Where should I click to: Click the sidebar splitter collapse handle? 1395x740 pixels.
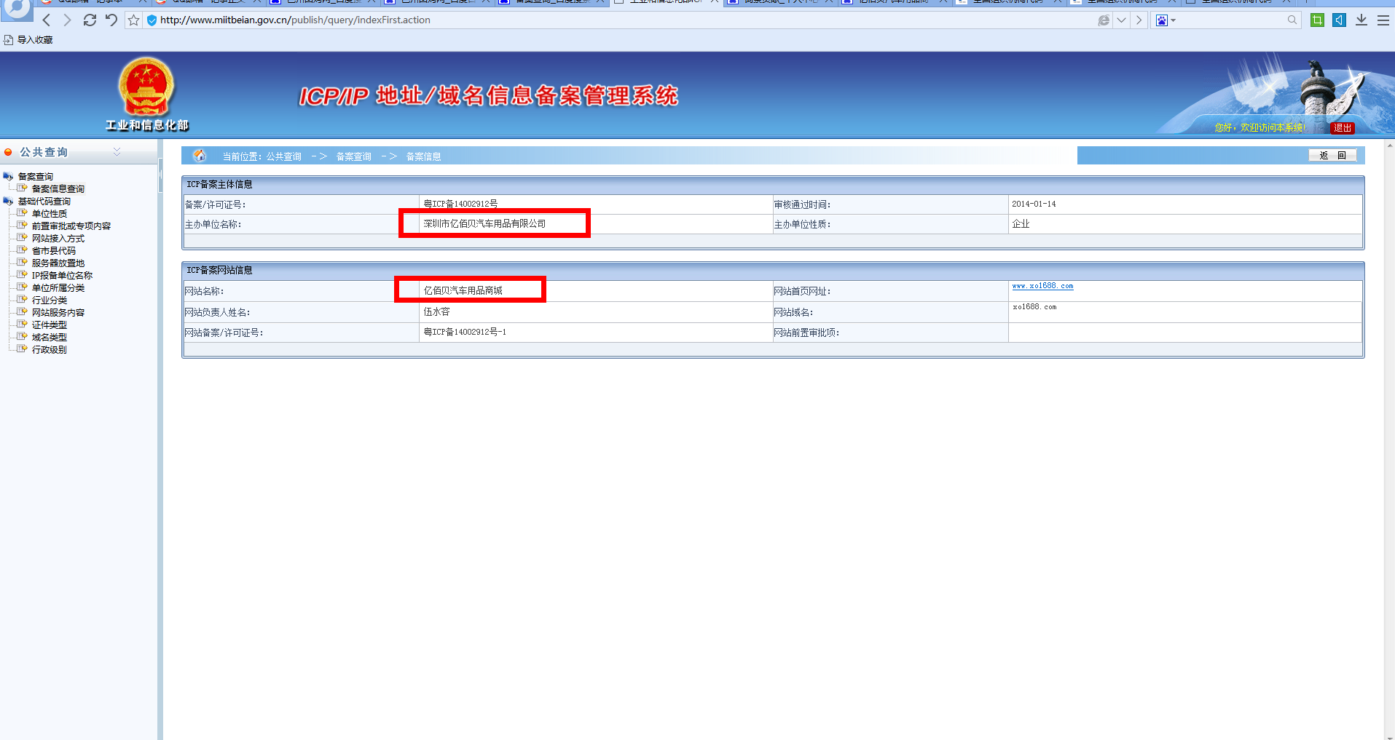(x=160, y=175)
